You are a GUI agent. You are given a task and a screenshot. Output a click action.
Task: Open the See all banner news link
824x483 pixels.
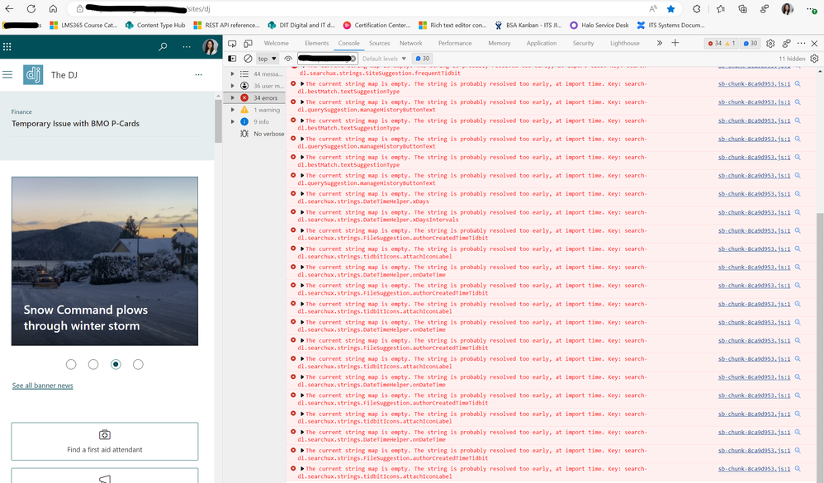point(42,385)
